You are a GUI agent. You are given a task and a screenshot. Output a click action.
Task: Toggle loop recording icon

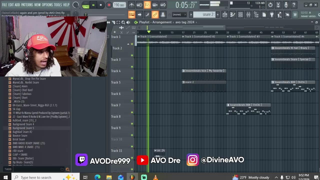click(x=163, y=5)
